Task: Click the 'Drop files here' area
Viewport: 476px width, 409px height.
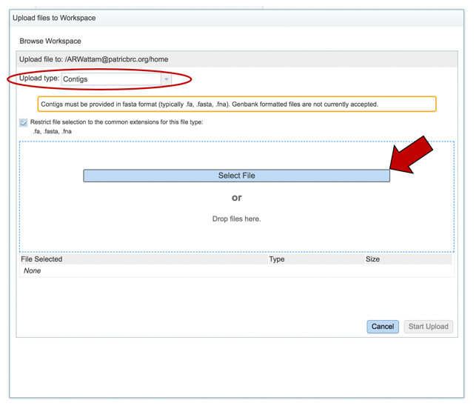Action: [236, 219]
